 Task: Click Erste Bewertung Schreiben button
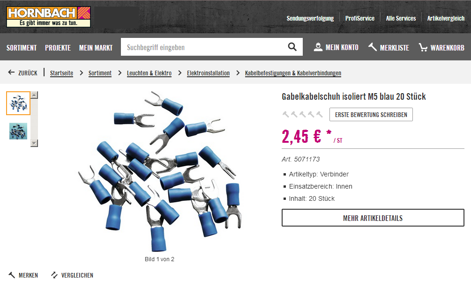point(371,115)
